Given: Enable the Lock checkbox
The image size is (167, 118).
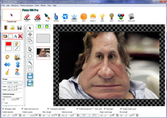Looking at the screenshot, I should (x=3, y=103).
